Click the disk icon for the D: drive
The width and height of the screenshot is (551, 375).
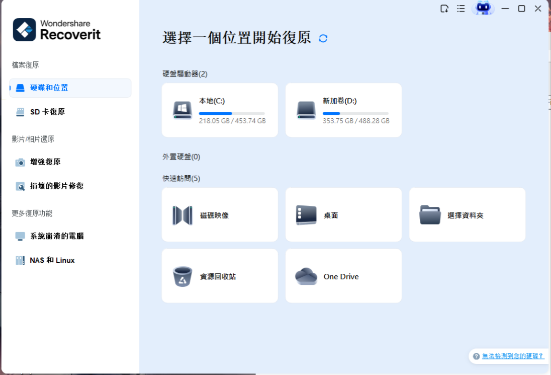[306, 110]
